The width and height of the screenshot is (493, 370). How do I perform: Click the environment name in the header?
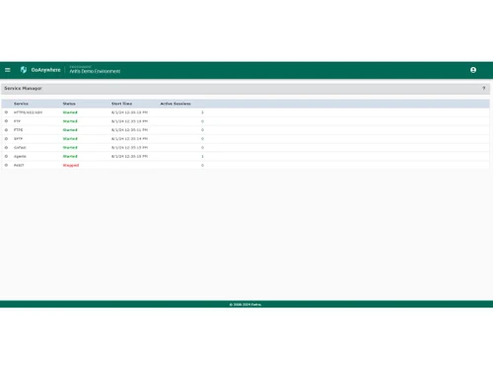tap(95, 71)
